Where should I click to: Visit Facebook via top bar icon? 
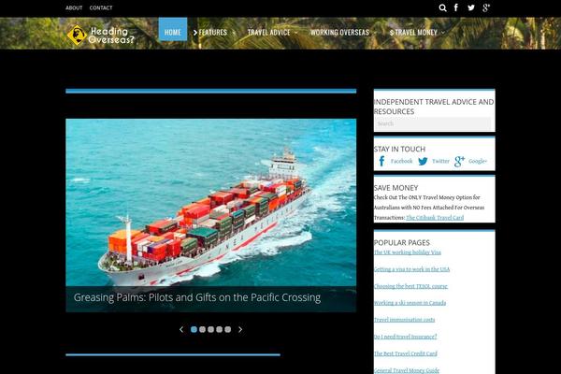pyautogui.click(x=456, y=7)
